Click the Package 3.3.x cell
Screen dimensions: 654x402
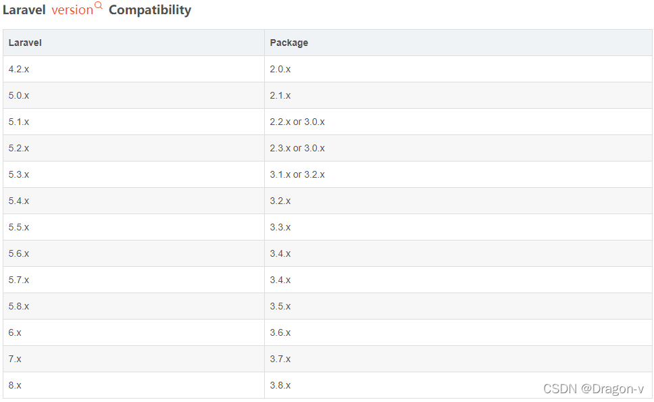click(x=280, y=227)
